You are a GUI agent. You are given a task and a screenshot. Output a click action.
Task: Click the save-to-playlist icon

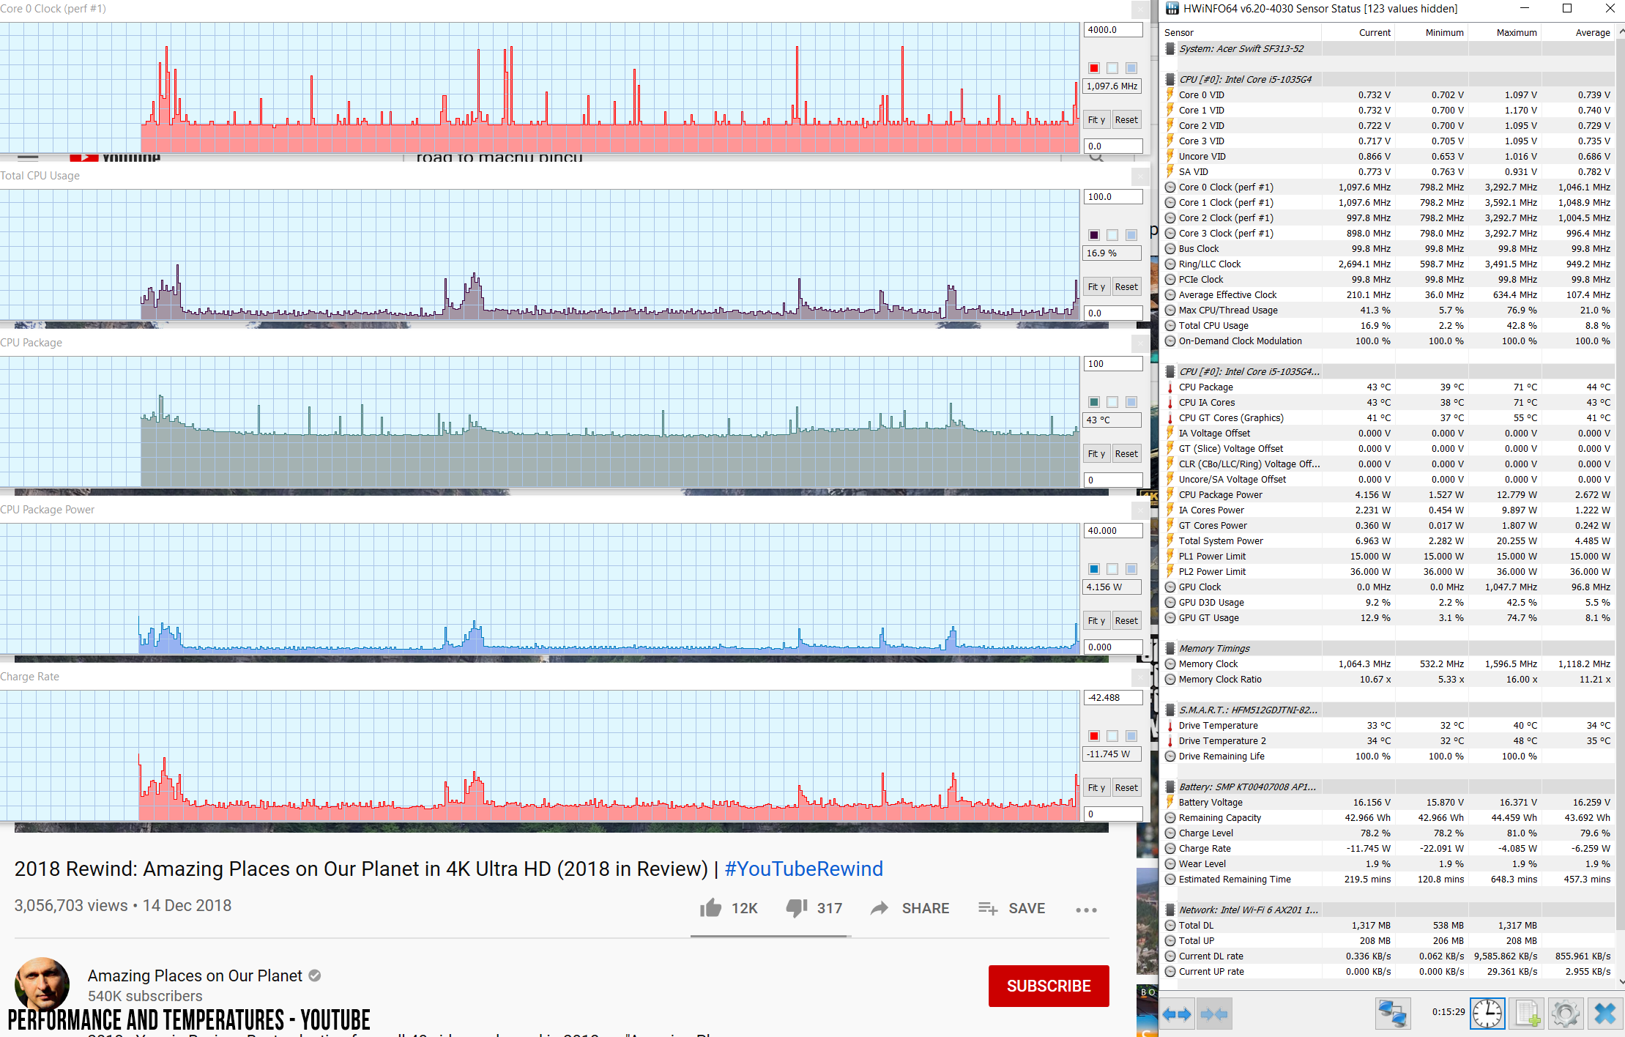pyautogui.click(x=988, y=909)
